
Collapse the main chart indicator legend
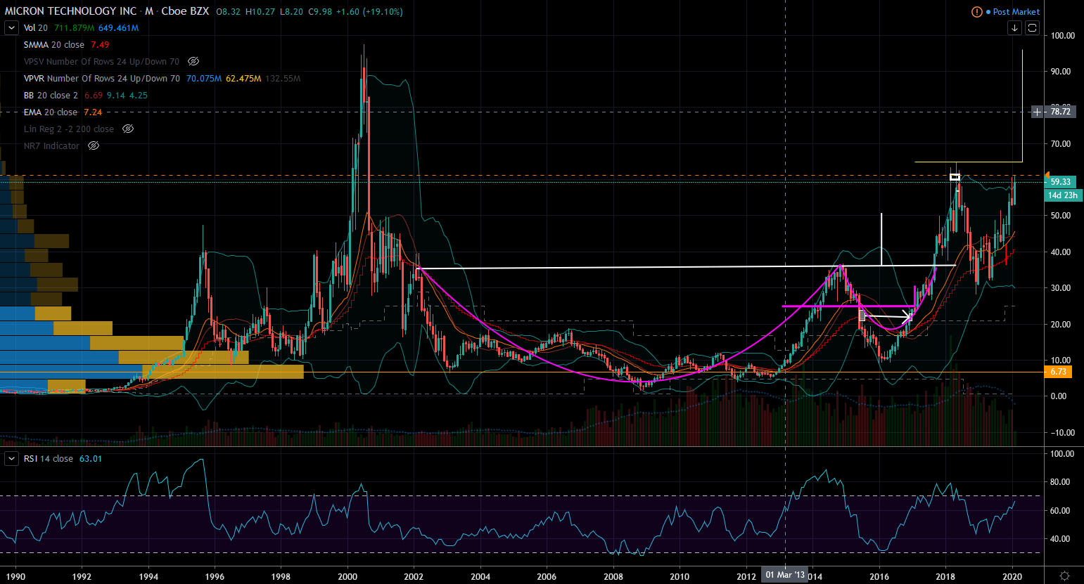pos(11,28)
